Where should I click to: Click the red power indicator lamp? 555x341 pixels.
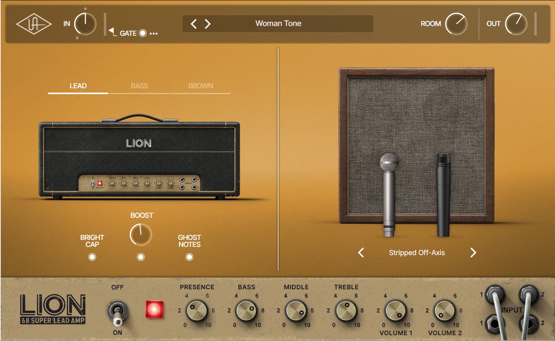(x=154, y=310)
